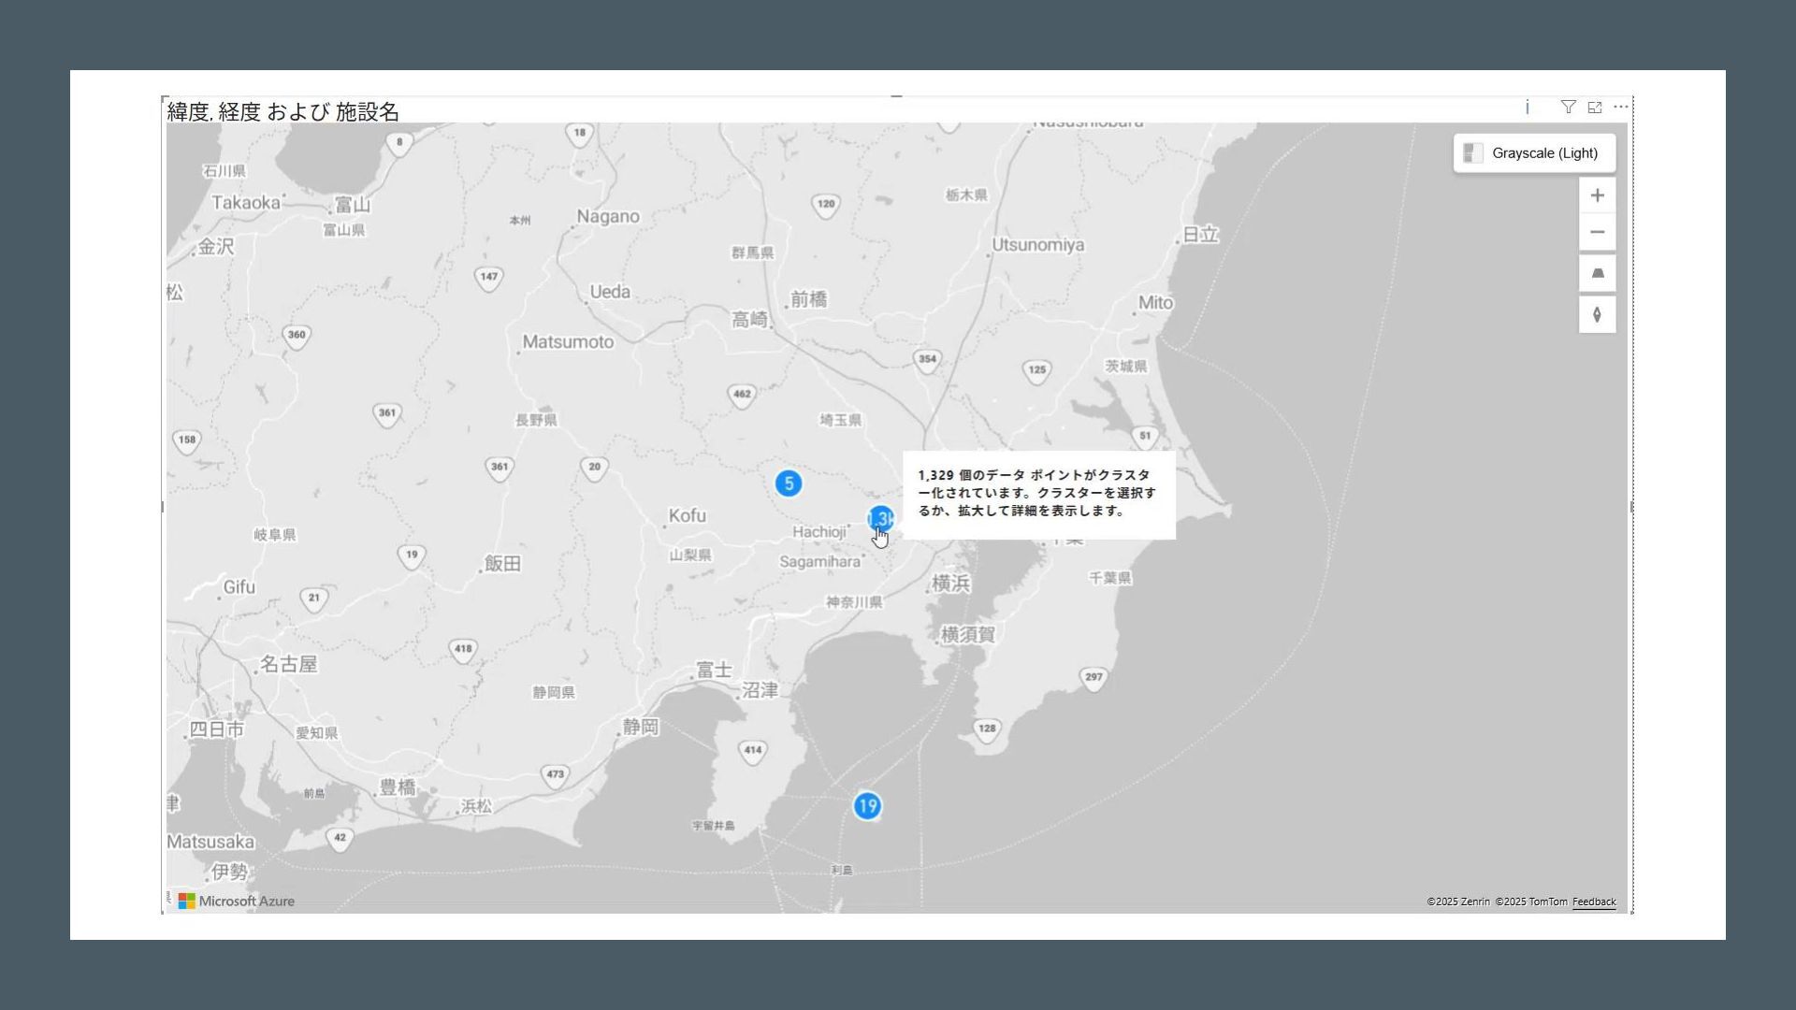Zoom in the map with plus button
Screen dimensions: 1796x1010
click(x=1597, y=195)
